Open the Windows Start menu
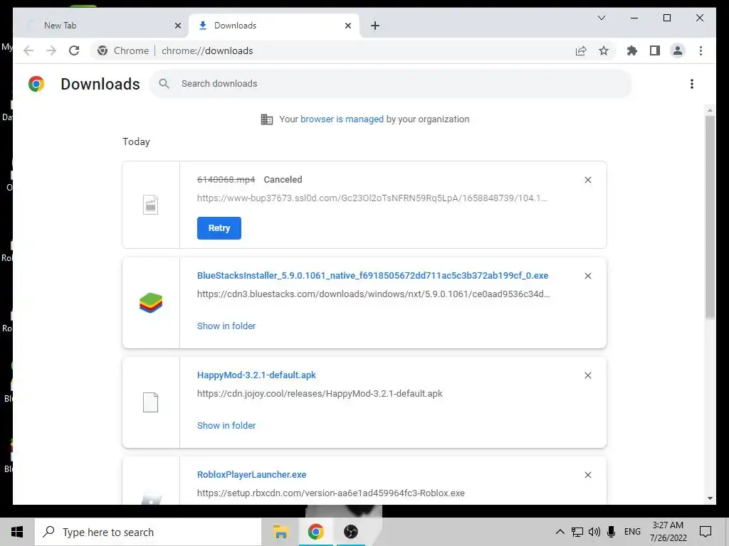The image size is (729, 546). click(17, 532)
